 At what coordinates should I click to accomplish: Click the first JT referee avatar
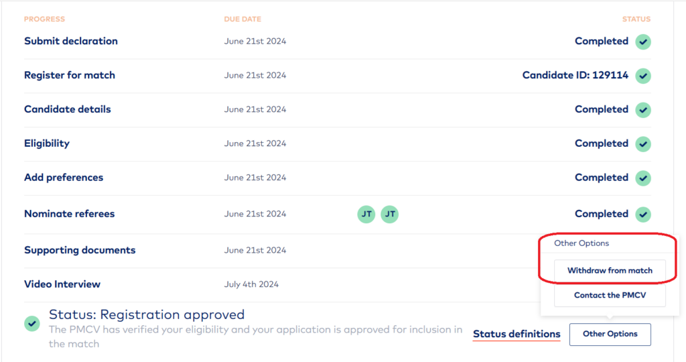coord(366,215)
